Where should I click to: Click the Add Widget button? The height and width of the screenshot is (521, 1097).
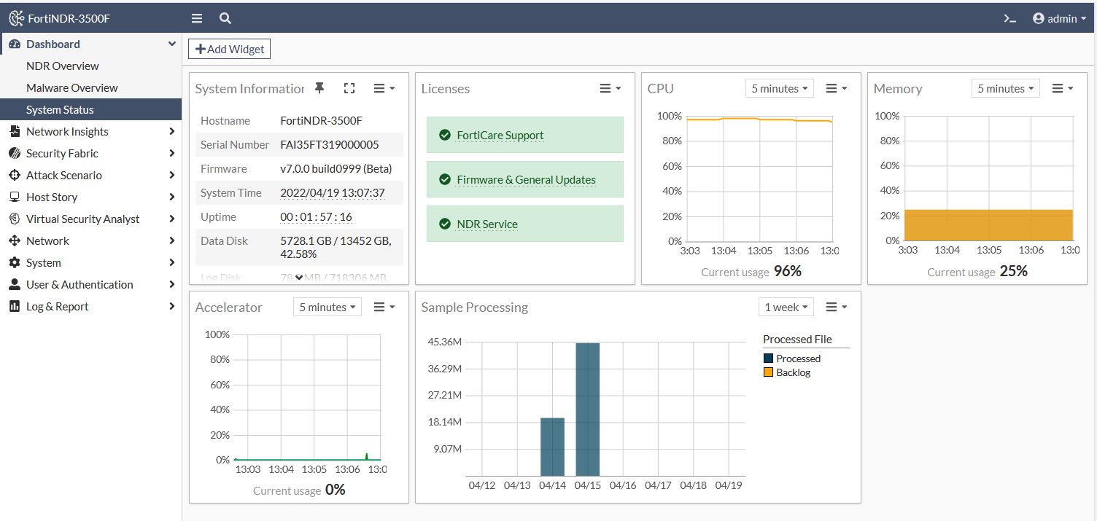(230, 49)
